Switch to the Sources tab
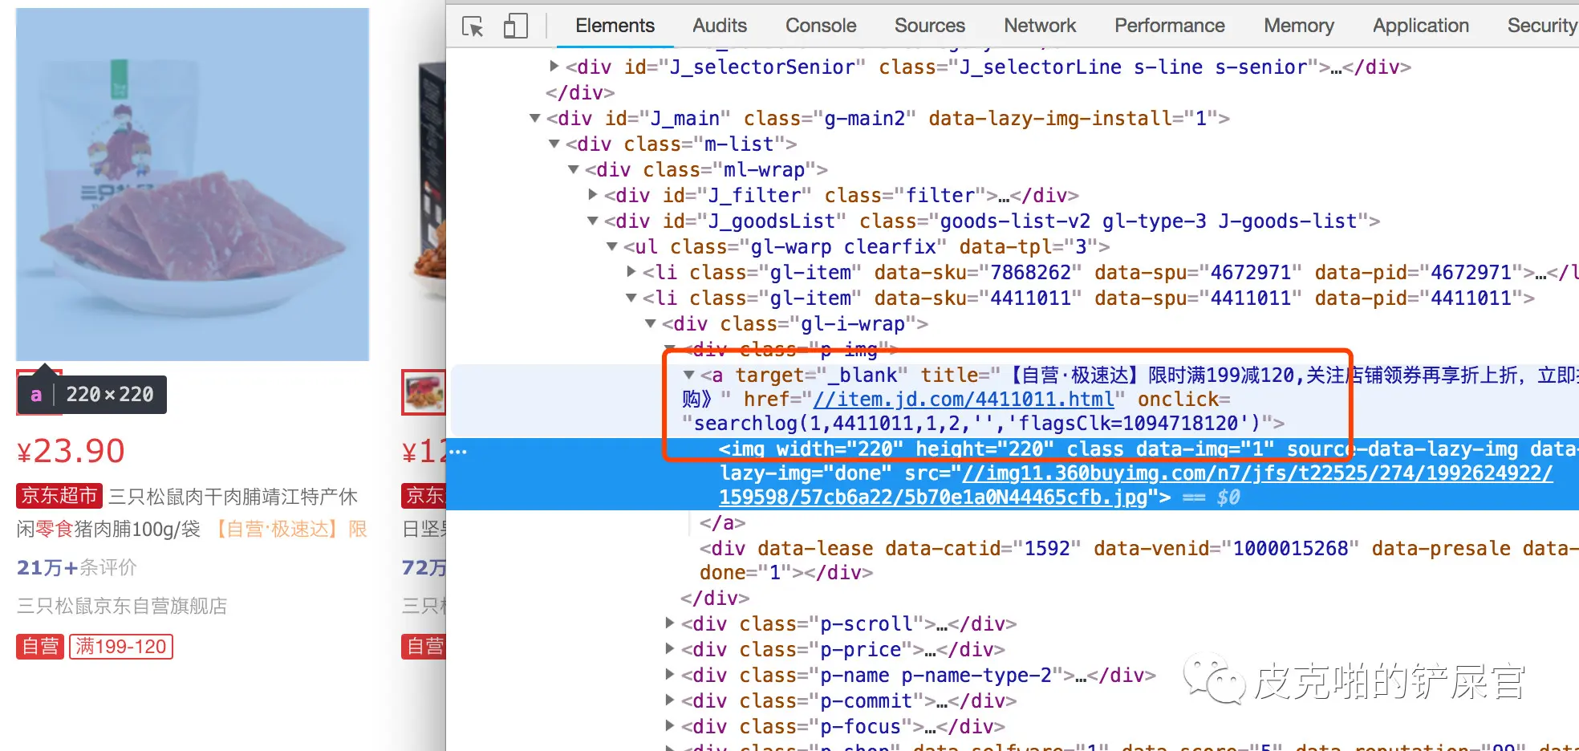This screenshot has height=751, width=1579. [x=930, y=26]
